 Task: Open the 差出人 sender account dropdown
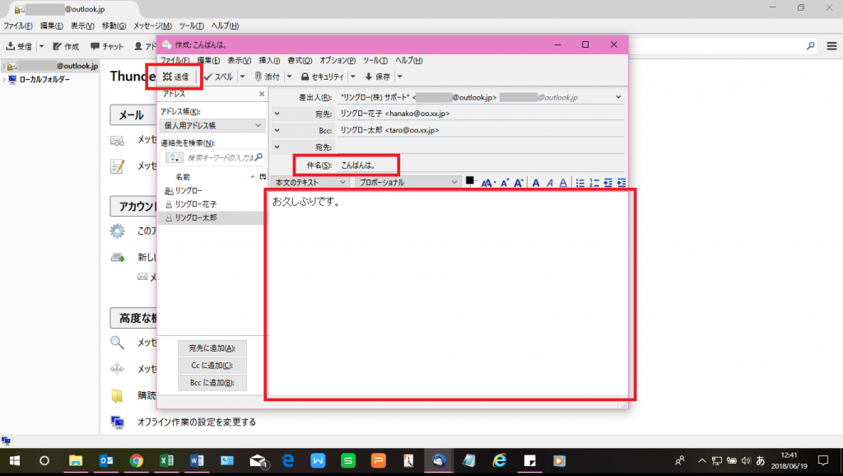pyautogui.click(x=616, y=96)
